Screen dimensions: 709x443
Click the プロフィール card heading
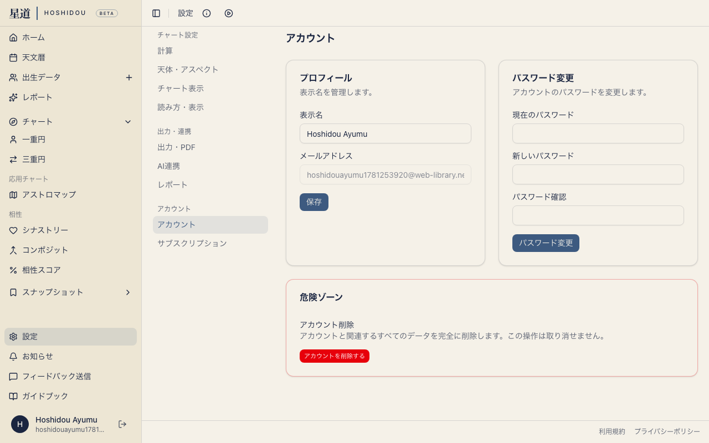[x=326, y=78]
